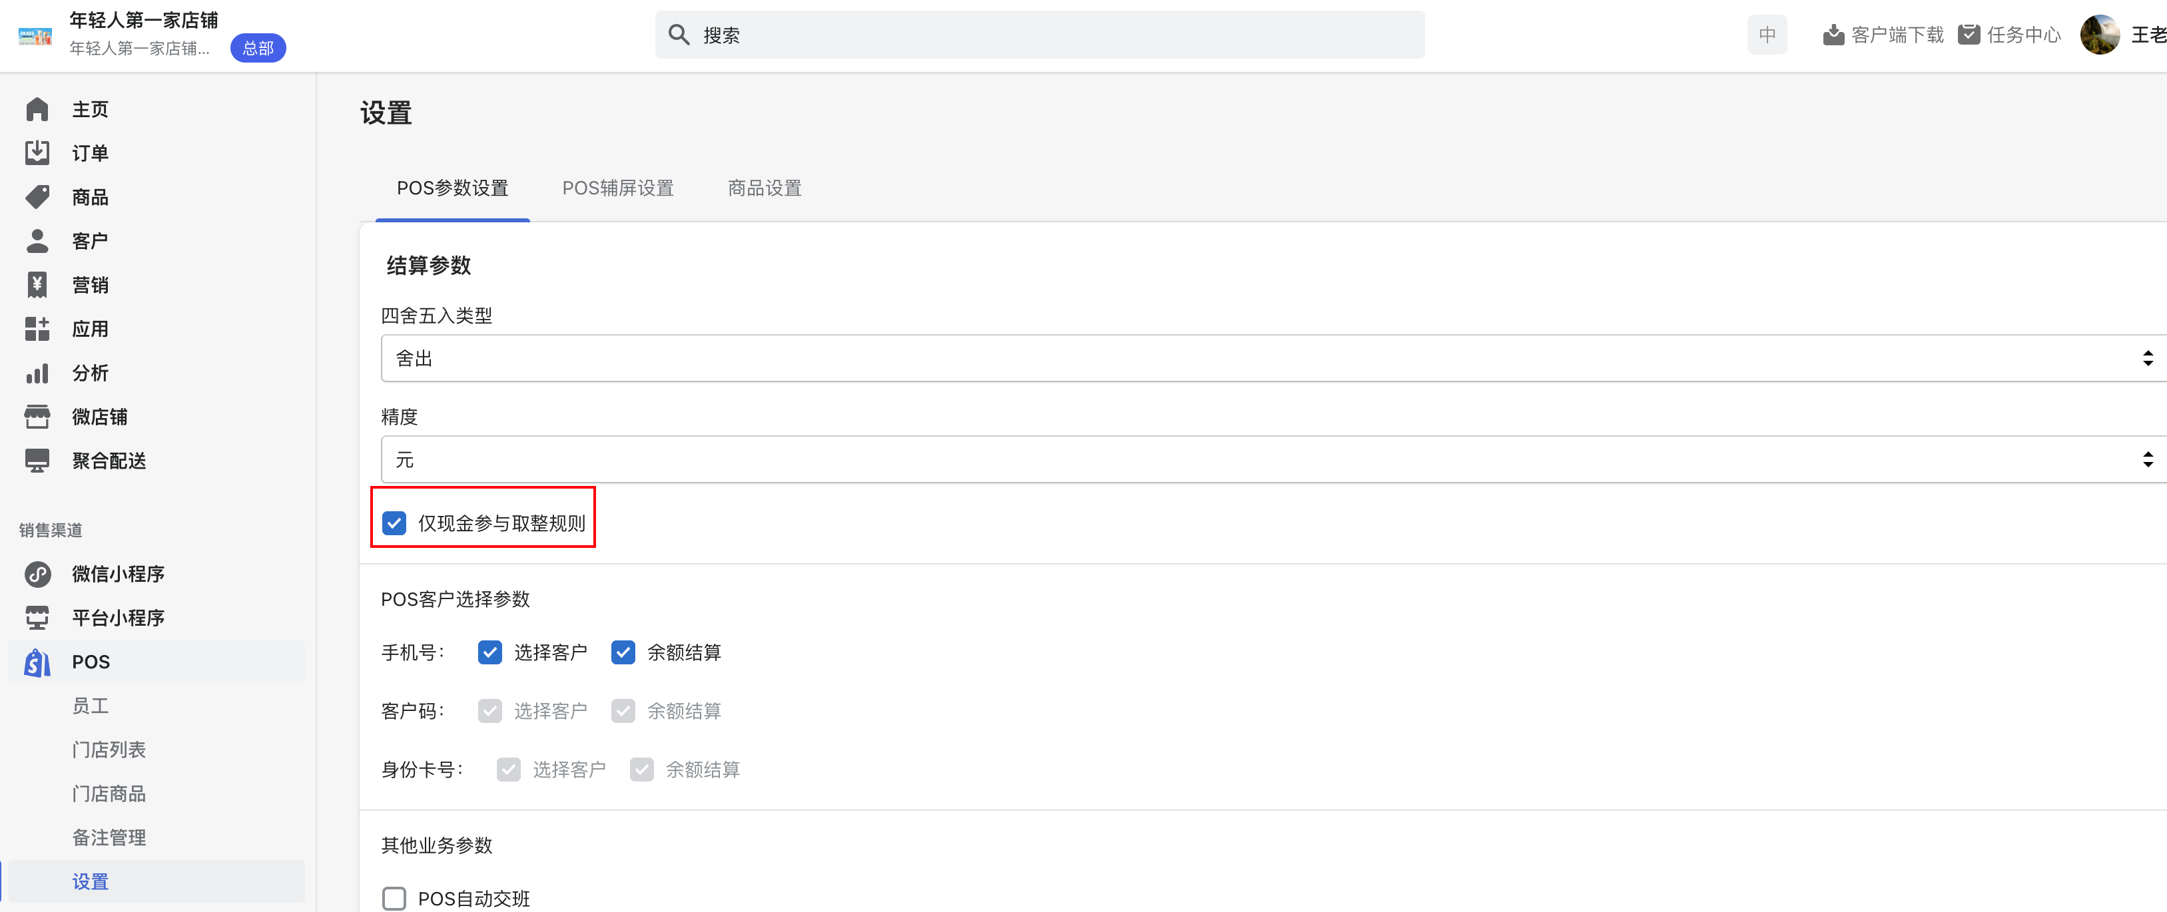Open the 主页 home icon

pos(37,109)
